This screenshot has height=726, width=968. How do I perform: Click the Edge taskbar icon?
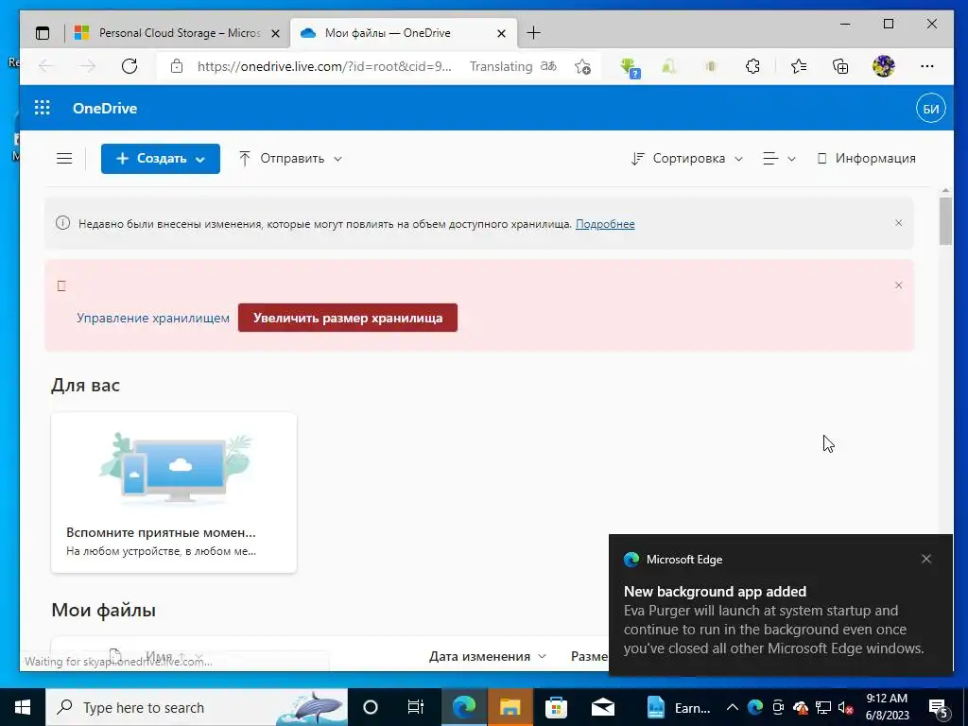(463, 707)
